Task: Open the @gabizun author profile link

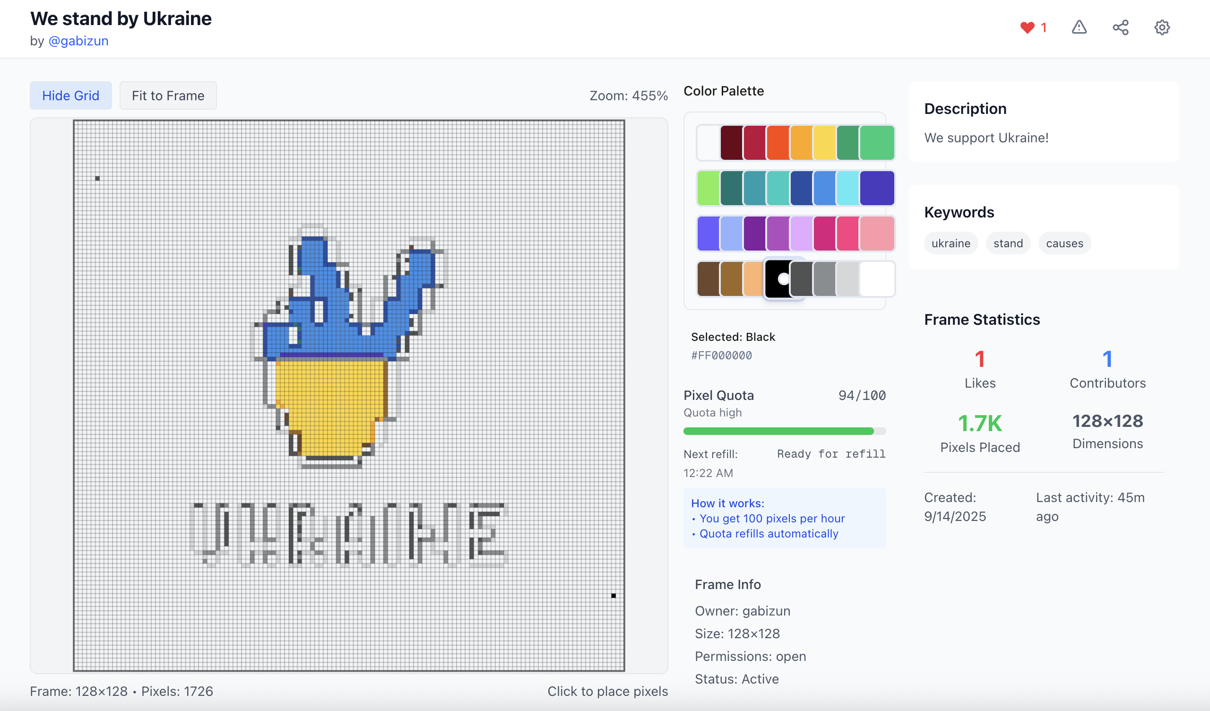Action: 78,41
